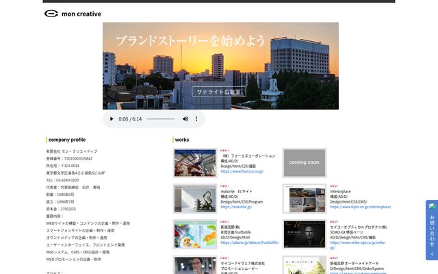Open the takano.jp fruitfullife link
438x274 pixels.
tap(249, 242)
